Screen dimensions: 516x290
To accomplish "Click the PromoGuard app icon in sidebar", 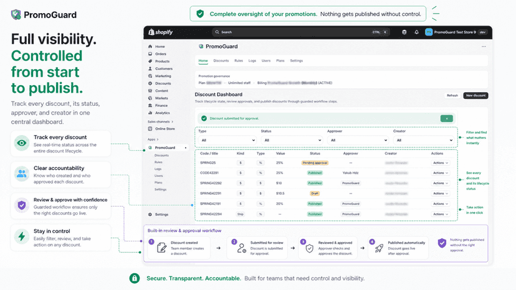I will 150,147.
